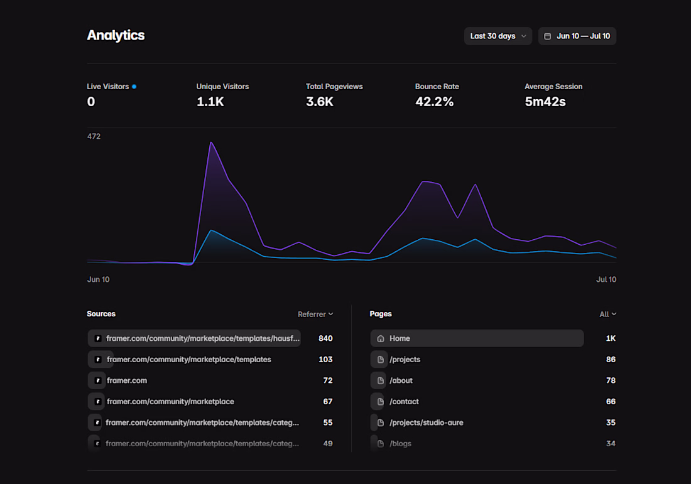
Task: Click the Bounce Rate 42.2% metric
Action: (437, 95)
